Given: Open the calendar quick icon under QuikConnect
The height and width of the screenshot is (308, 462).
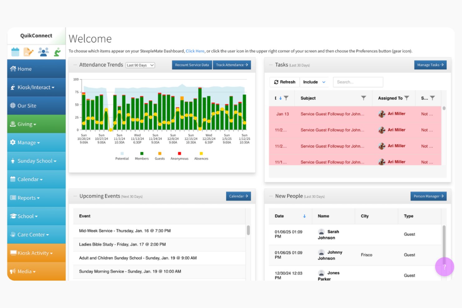Looking at the screenshot, I should 15,52.
